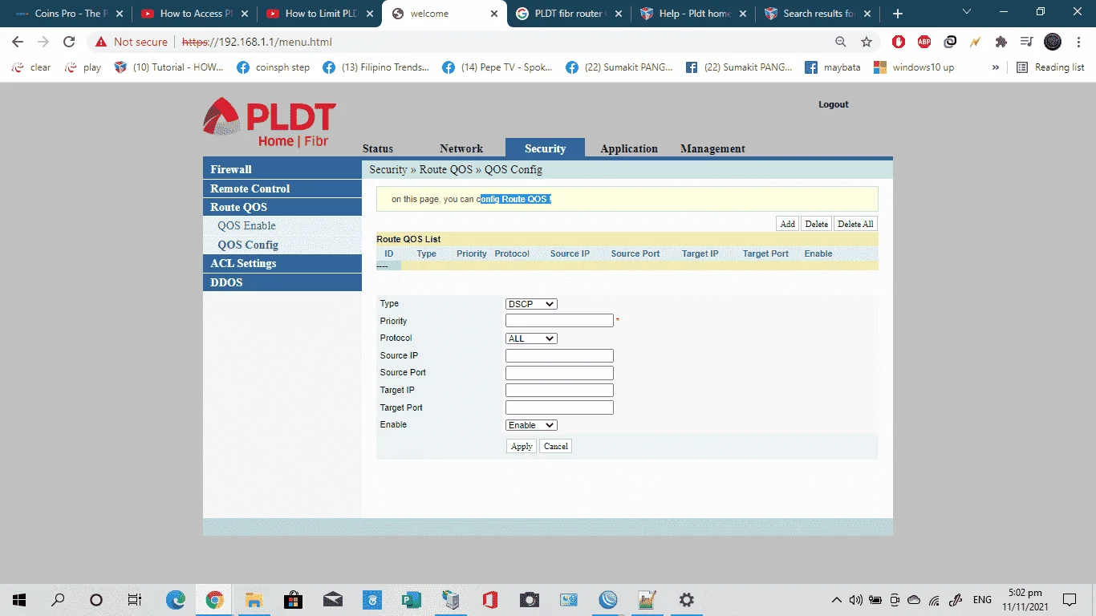The width and height of the screenshot is (1096, 616).
Task: Click the Apply button
Action: pos(522,446)
